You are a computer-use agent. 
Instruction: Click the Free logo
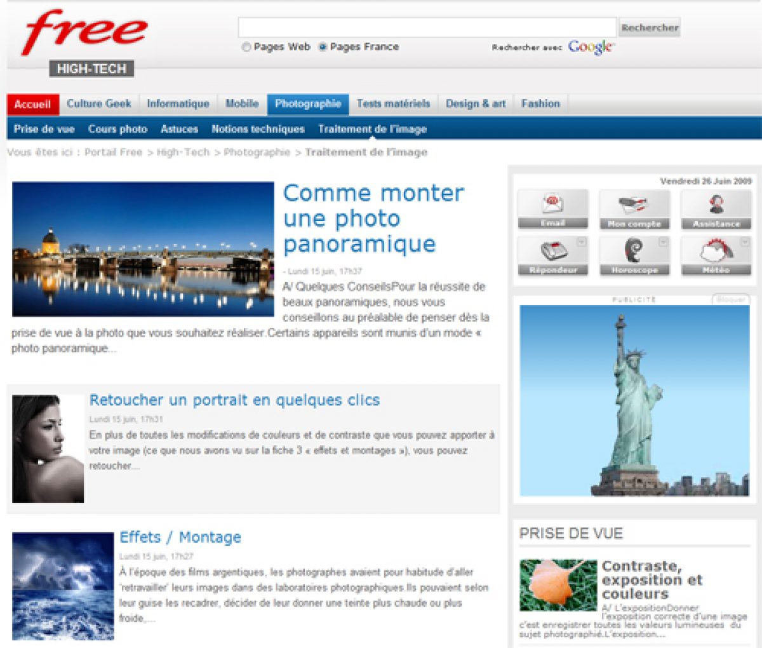84,32
